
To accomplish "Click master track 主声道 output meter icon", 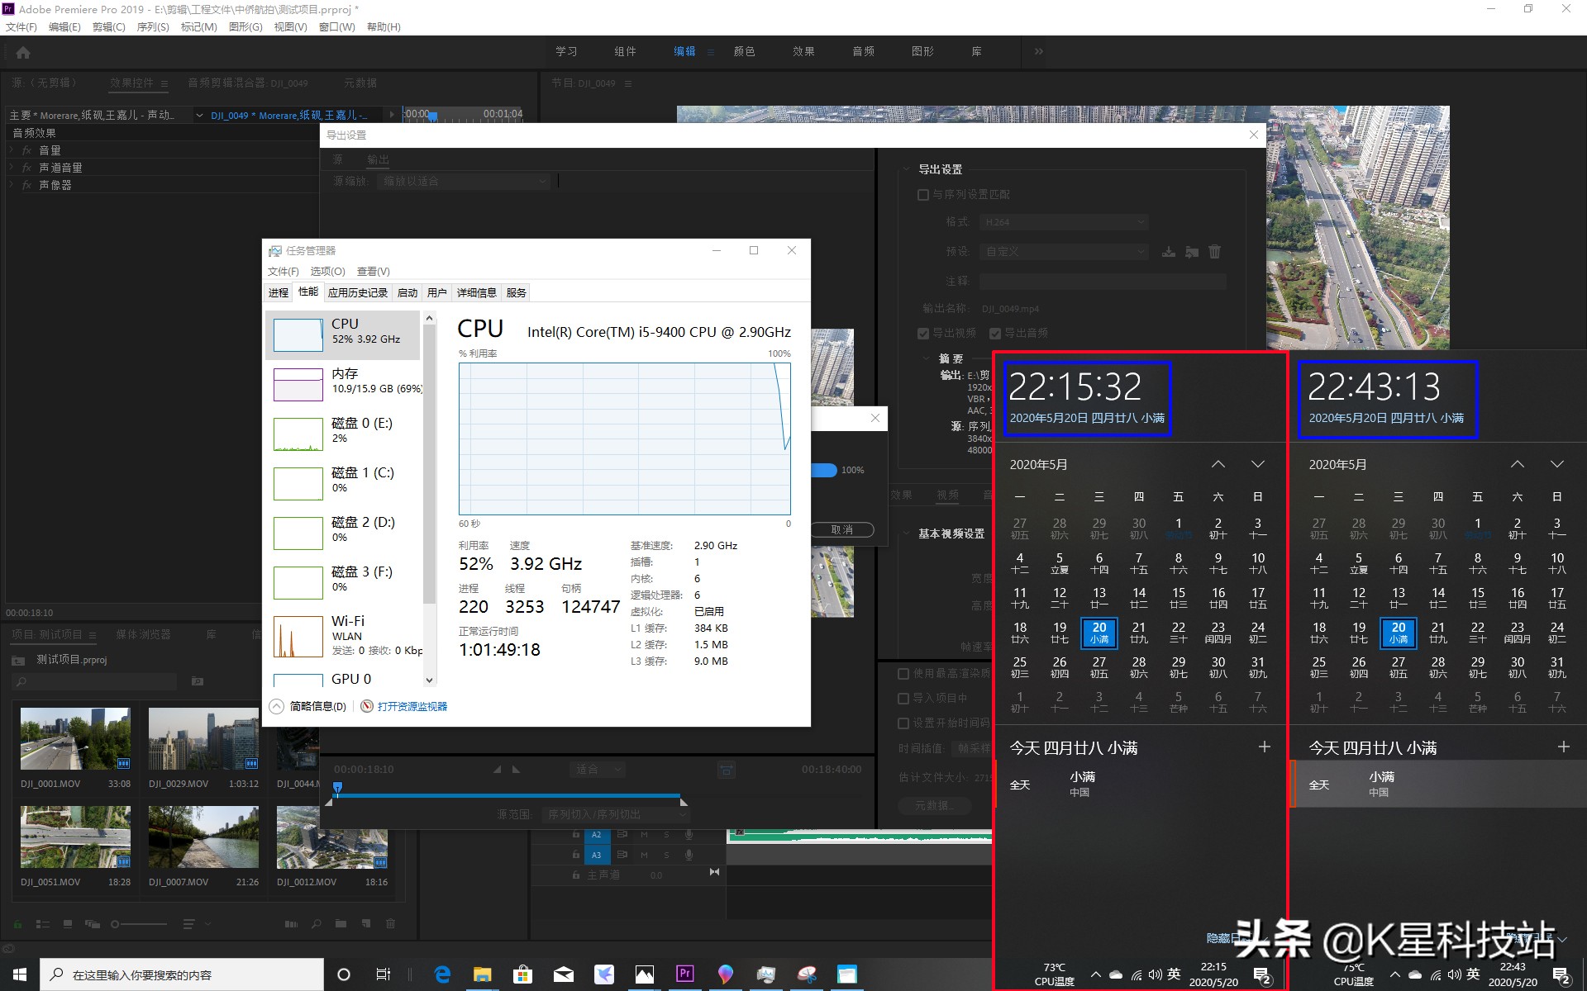I will pos(714,872).
